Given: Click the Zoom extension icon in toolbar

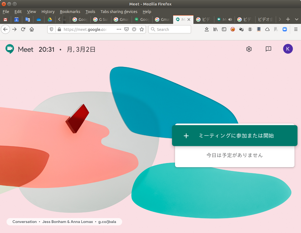Looking at the screenshot, I should [x=284, y=29].
